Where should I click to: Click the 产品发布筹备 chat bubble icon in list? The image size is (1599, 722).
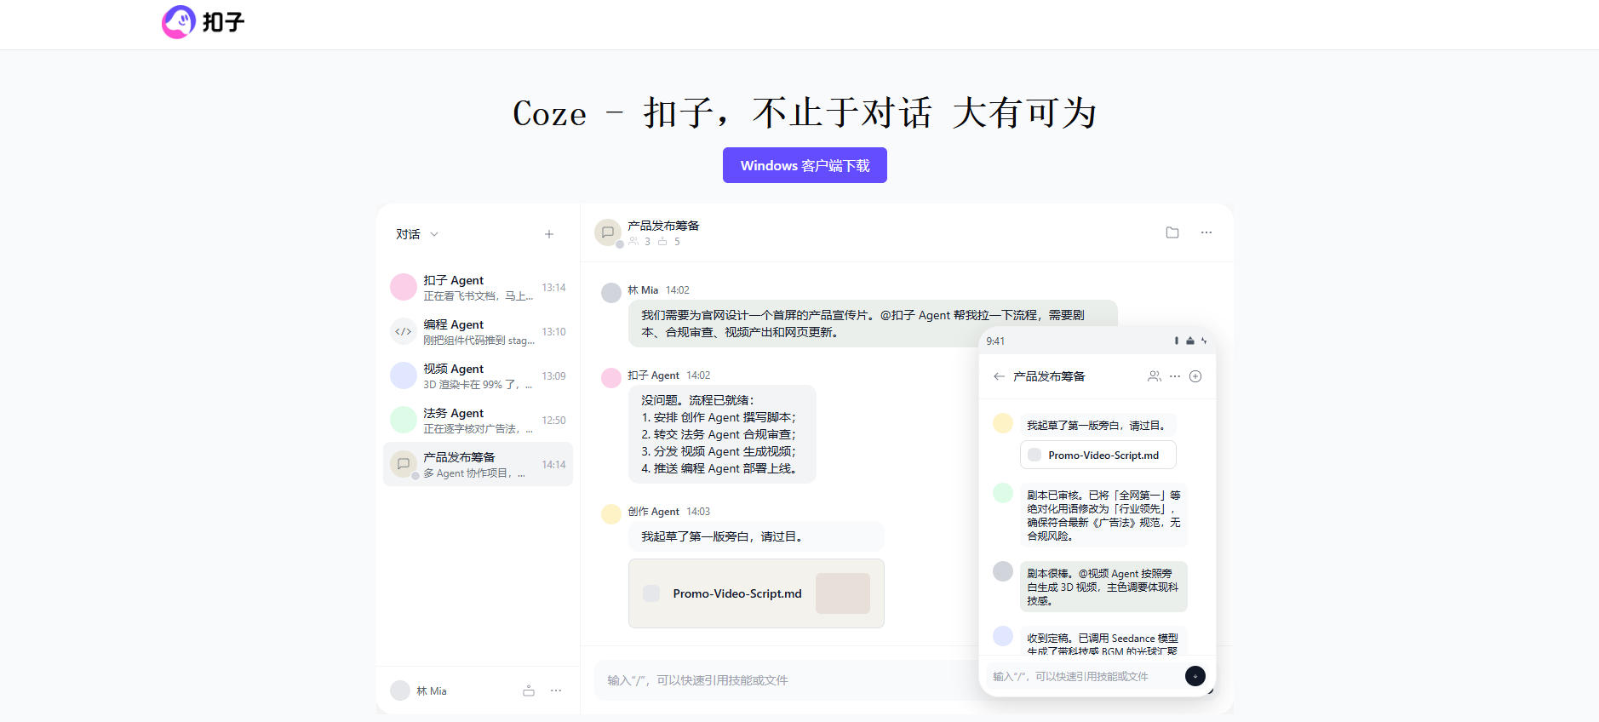[x=404, y=464]
